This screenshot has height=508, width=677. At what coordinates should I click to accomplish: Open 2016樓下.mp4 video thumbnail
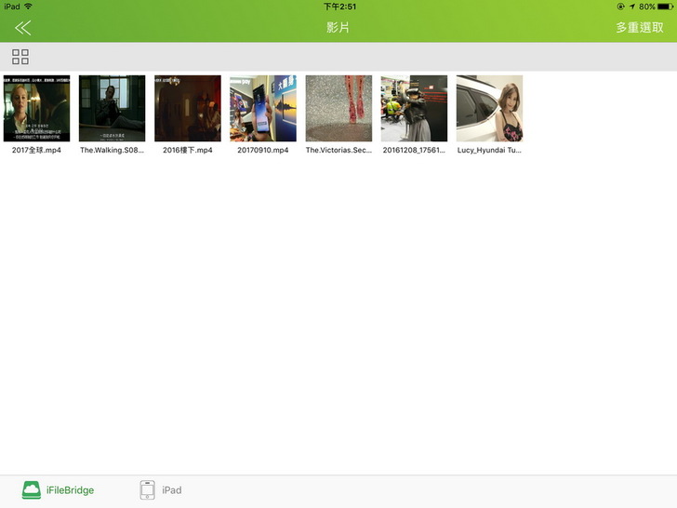(188, 109)
